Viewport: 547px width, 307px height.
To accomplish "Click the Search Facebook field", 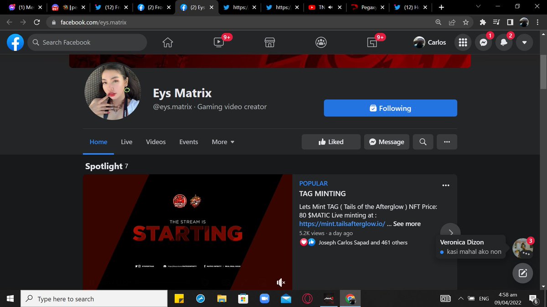I will pos(87,42).
